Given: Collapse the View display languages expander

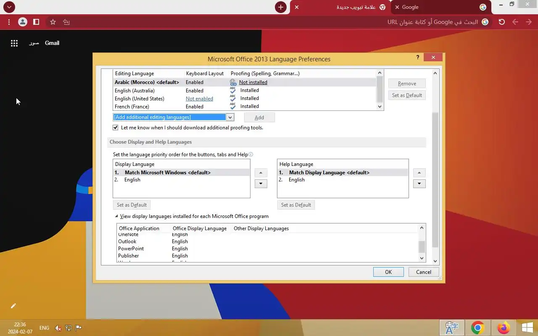Looking at the screenshot, I should coord(117,217).
